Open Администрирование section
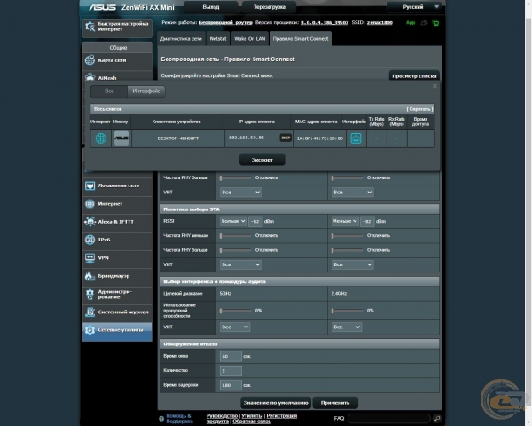Viewport: 532px width, 426px height. 117,294
